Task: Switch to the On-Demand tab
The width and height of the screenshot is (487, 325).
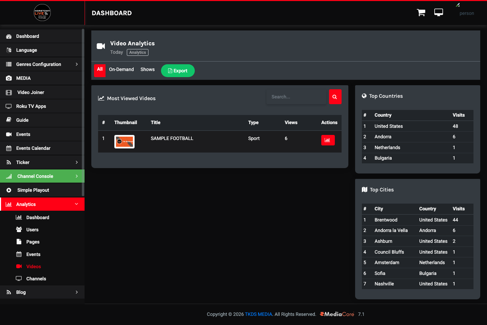Action: [121, 69]
